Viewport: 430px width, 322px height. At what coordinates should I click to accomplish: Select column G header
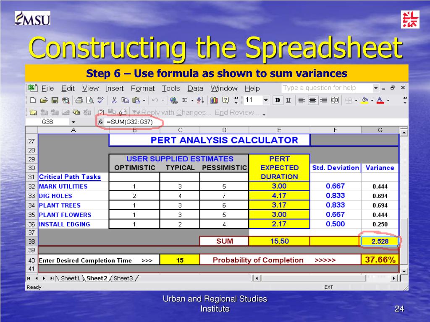380,130
